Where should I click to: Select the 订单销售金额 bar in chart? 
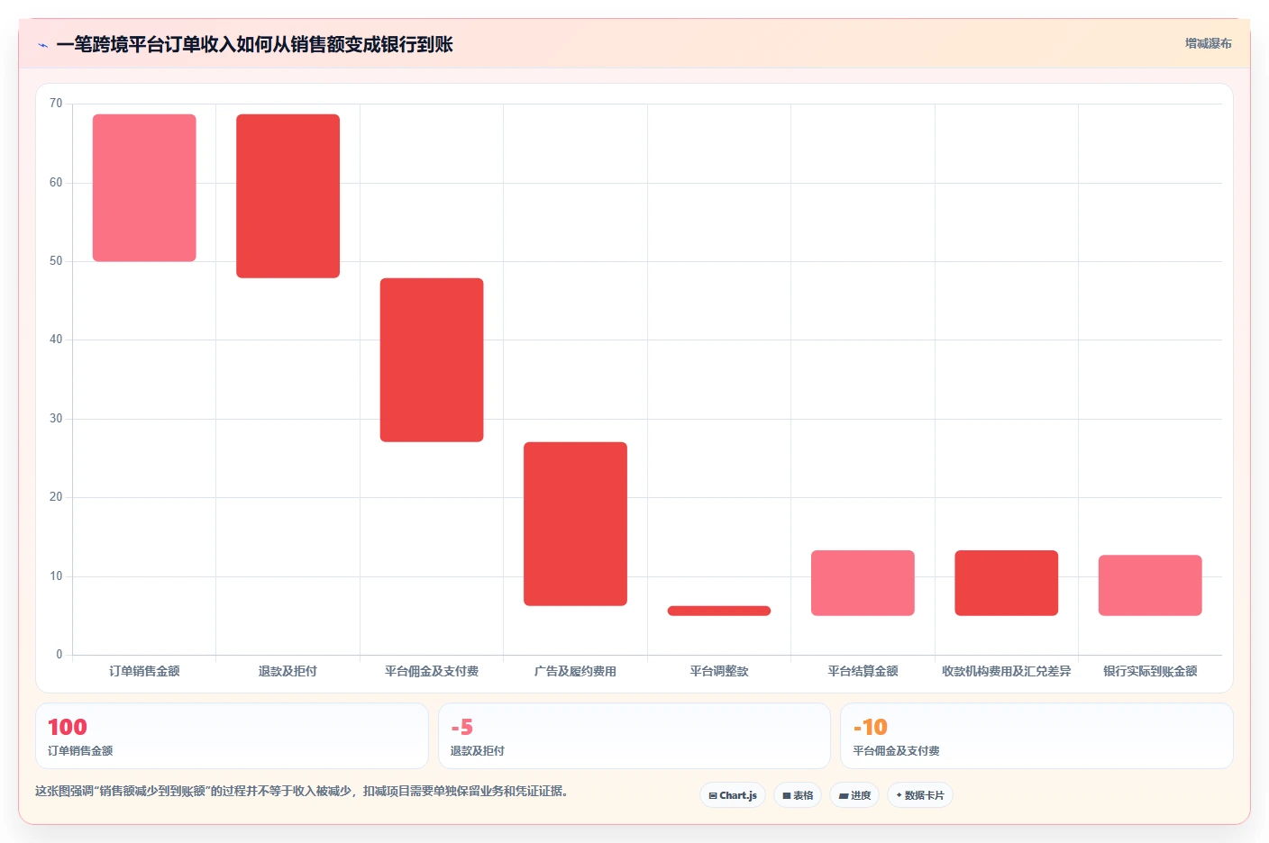tap(144, 187)
